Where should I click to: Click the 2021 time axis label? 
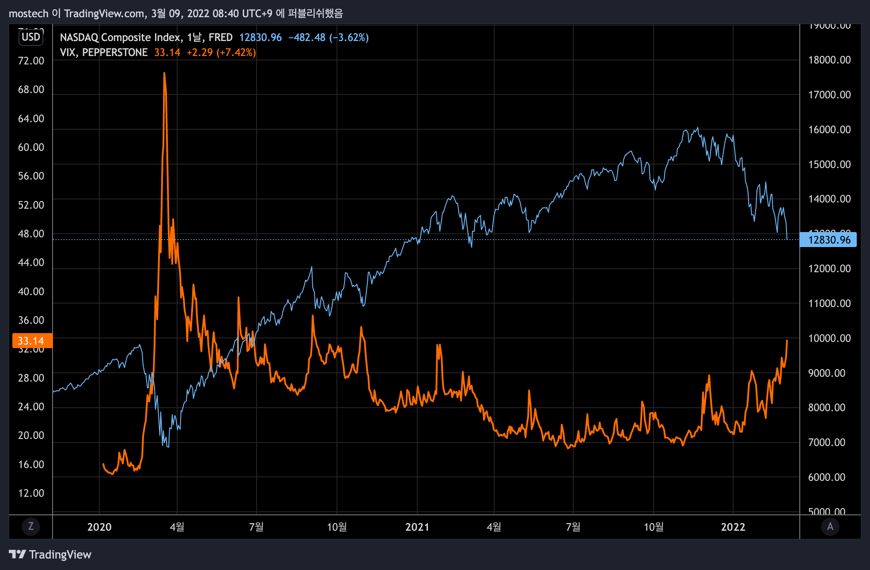417,527
